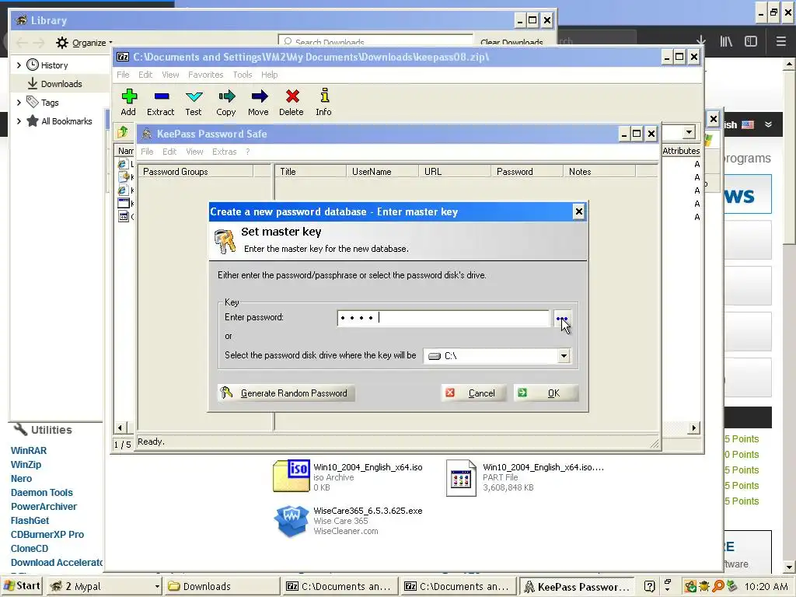This screenshot has height=597, width=796.
Task: Click the browser sidebar toggle icon
Action: pos(751,42)
